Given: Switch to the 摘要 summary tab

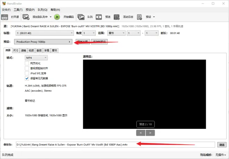Looking at the screenshot, I should point(8,50).
